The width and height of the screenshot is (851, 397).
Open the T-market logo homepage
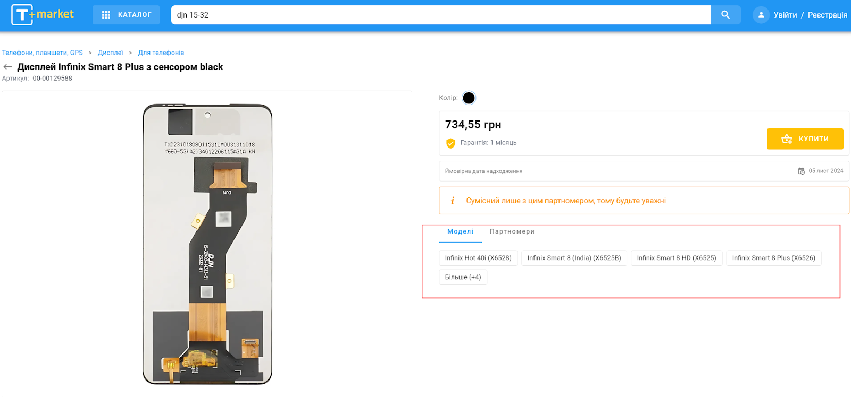coord(43,14)
